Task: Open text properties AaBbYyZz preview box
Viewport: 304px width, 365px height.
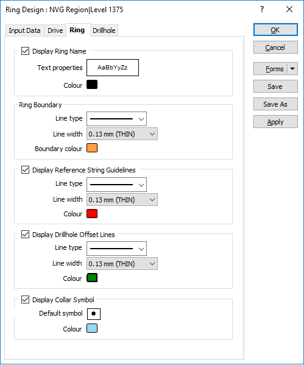Action: 113,68
